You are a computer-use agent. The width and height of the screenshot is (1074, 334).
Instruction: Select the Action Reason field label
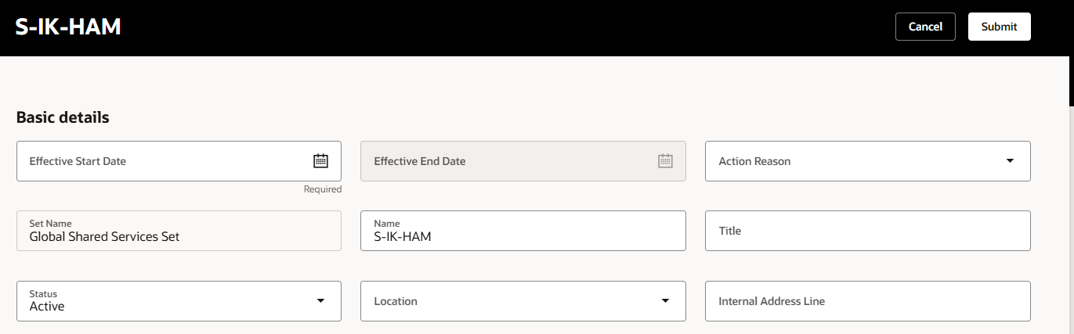pyautogui.click(x=754, y=161)
